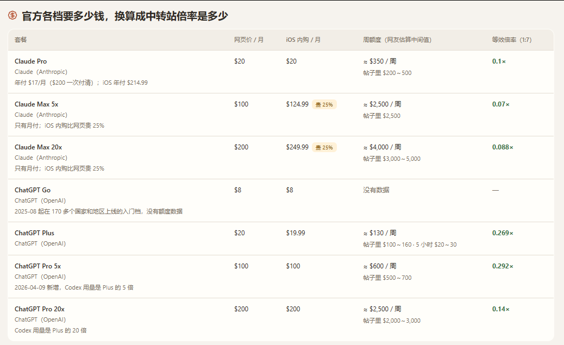The width and height of the screenshot is (564, 345).
Task: Click the 网页价 / 月 column header
Action: click(248, 40)
